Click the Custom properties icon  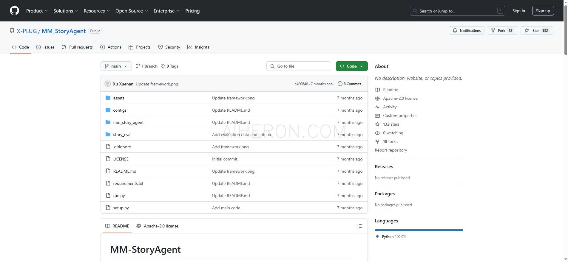click(x=377, y=116)
